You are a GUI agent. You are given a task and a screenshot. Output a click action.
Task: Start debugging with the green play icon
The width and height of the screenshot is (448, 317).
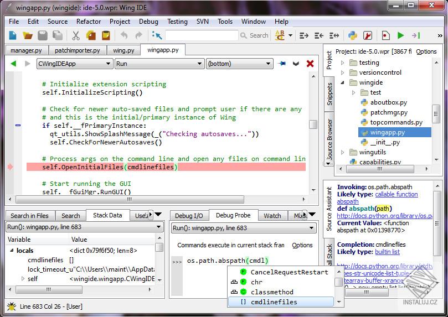click(400, 35)
